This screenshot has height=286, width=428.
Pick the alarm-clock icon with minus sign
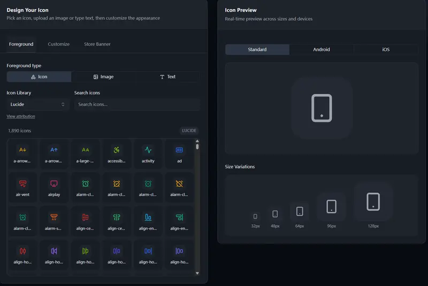point(148,188)
